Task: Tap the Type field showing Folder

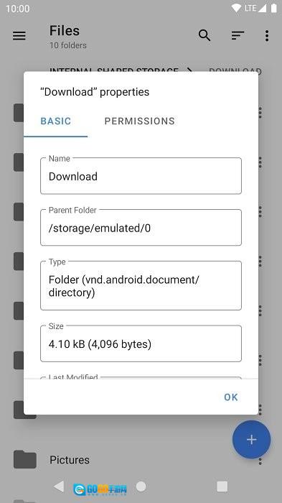Action: tap(141, 285)
